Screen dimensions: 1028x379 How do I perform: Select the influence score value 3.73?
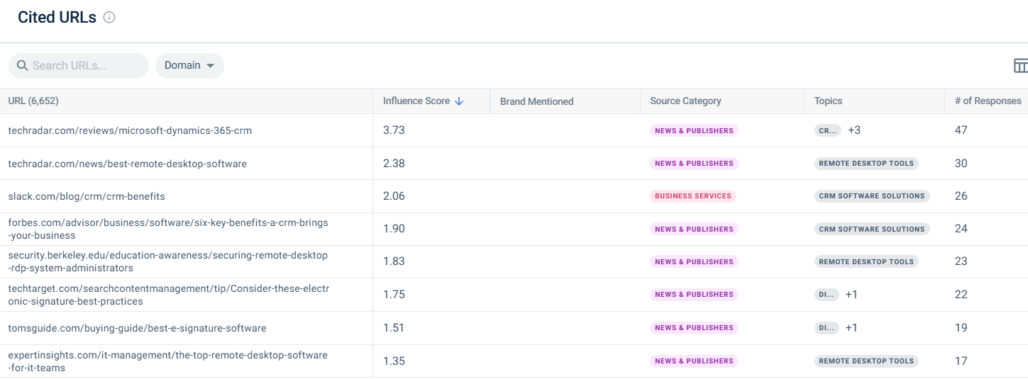point(394,130)
